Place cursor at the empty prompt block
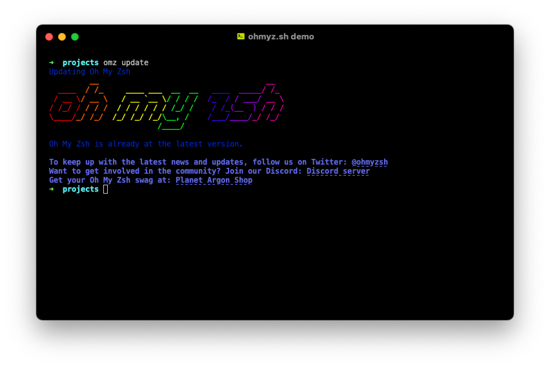 106,189
